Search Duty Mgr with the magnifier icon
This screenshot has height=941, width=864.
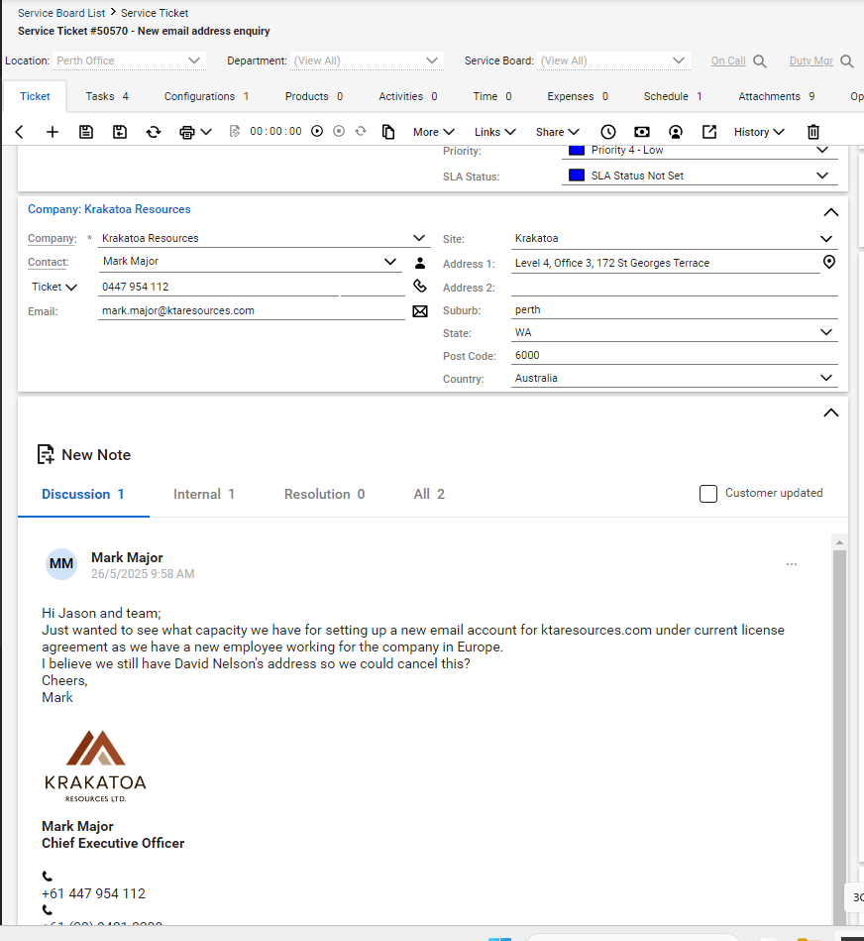click(846, 61)
